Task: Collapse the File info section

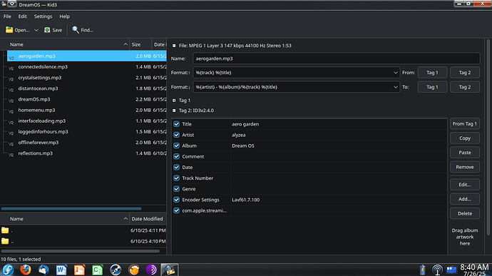Action: 174,46
